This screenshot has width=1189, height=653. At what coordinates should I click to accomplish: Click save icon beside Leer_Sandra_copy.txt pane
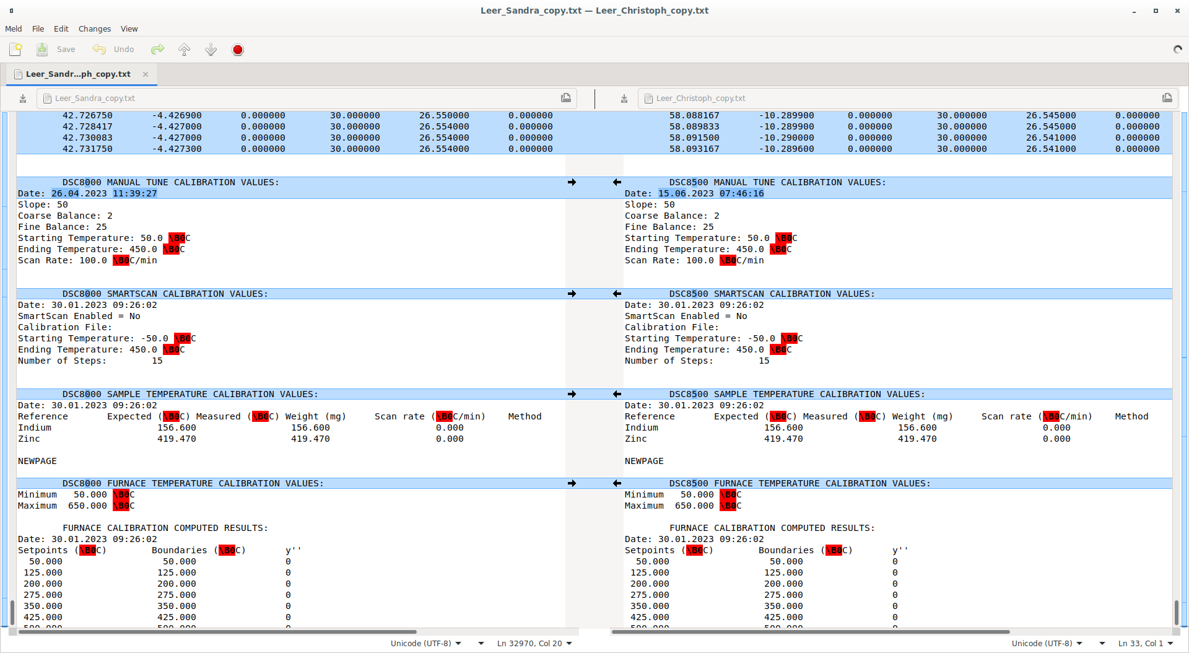[23, 99]
